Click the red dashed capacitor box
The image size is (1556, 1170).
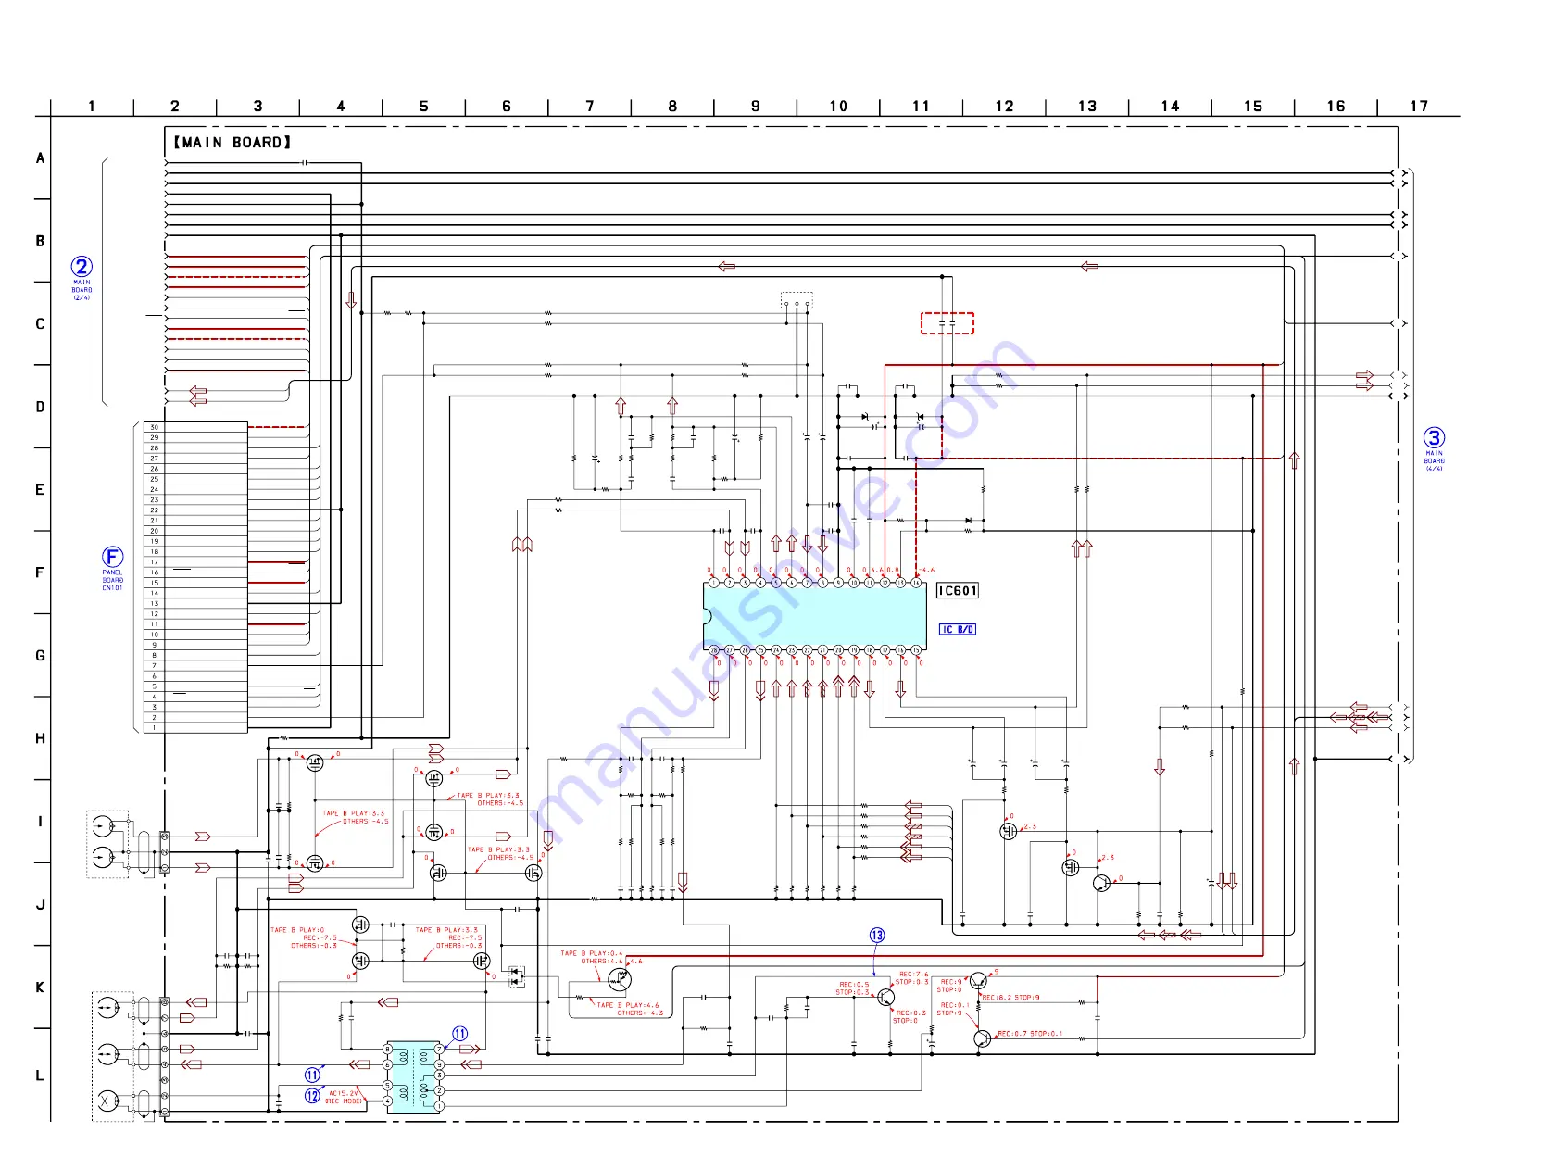[947, 323]
